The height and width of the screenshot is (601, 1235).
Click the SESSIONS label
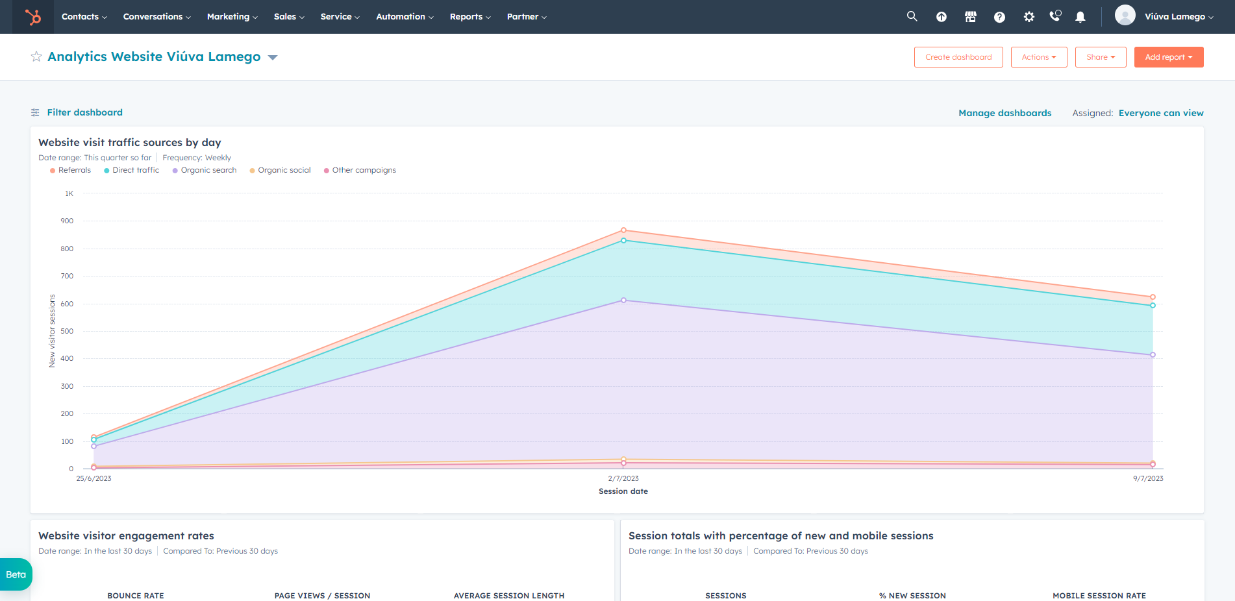(726, 596)
